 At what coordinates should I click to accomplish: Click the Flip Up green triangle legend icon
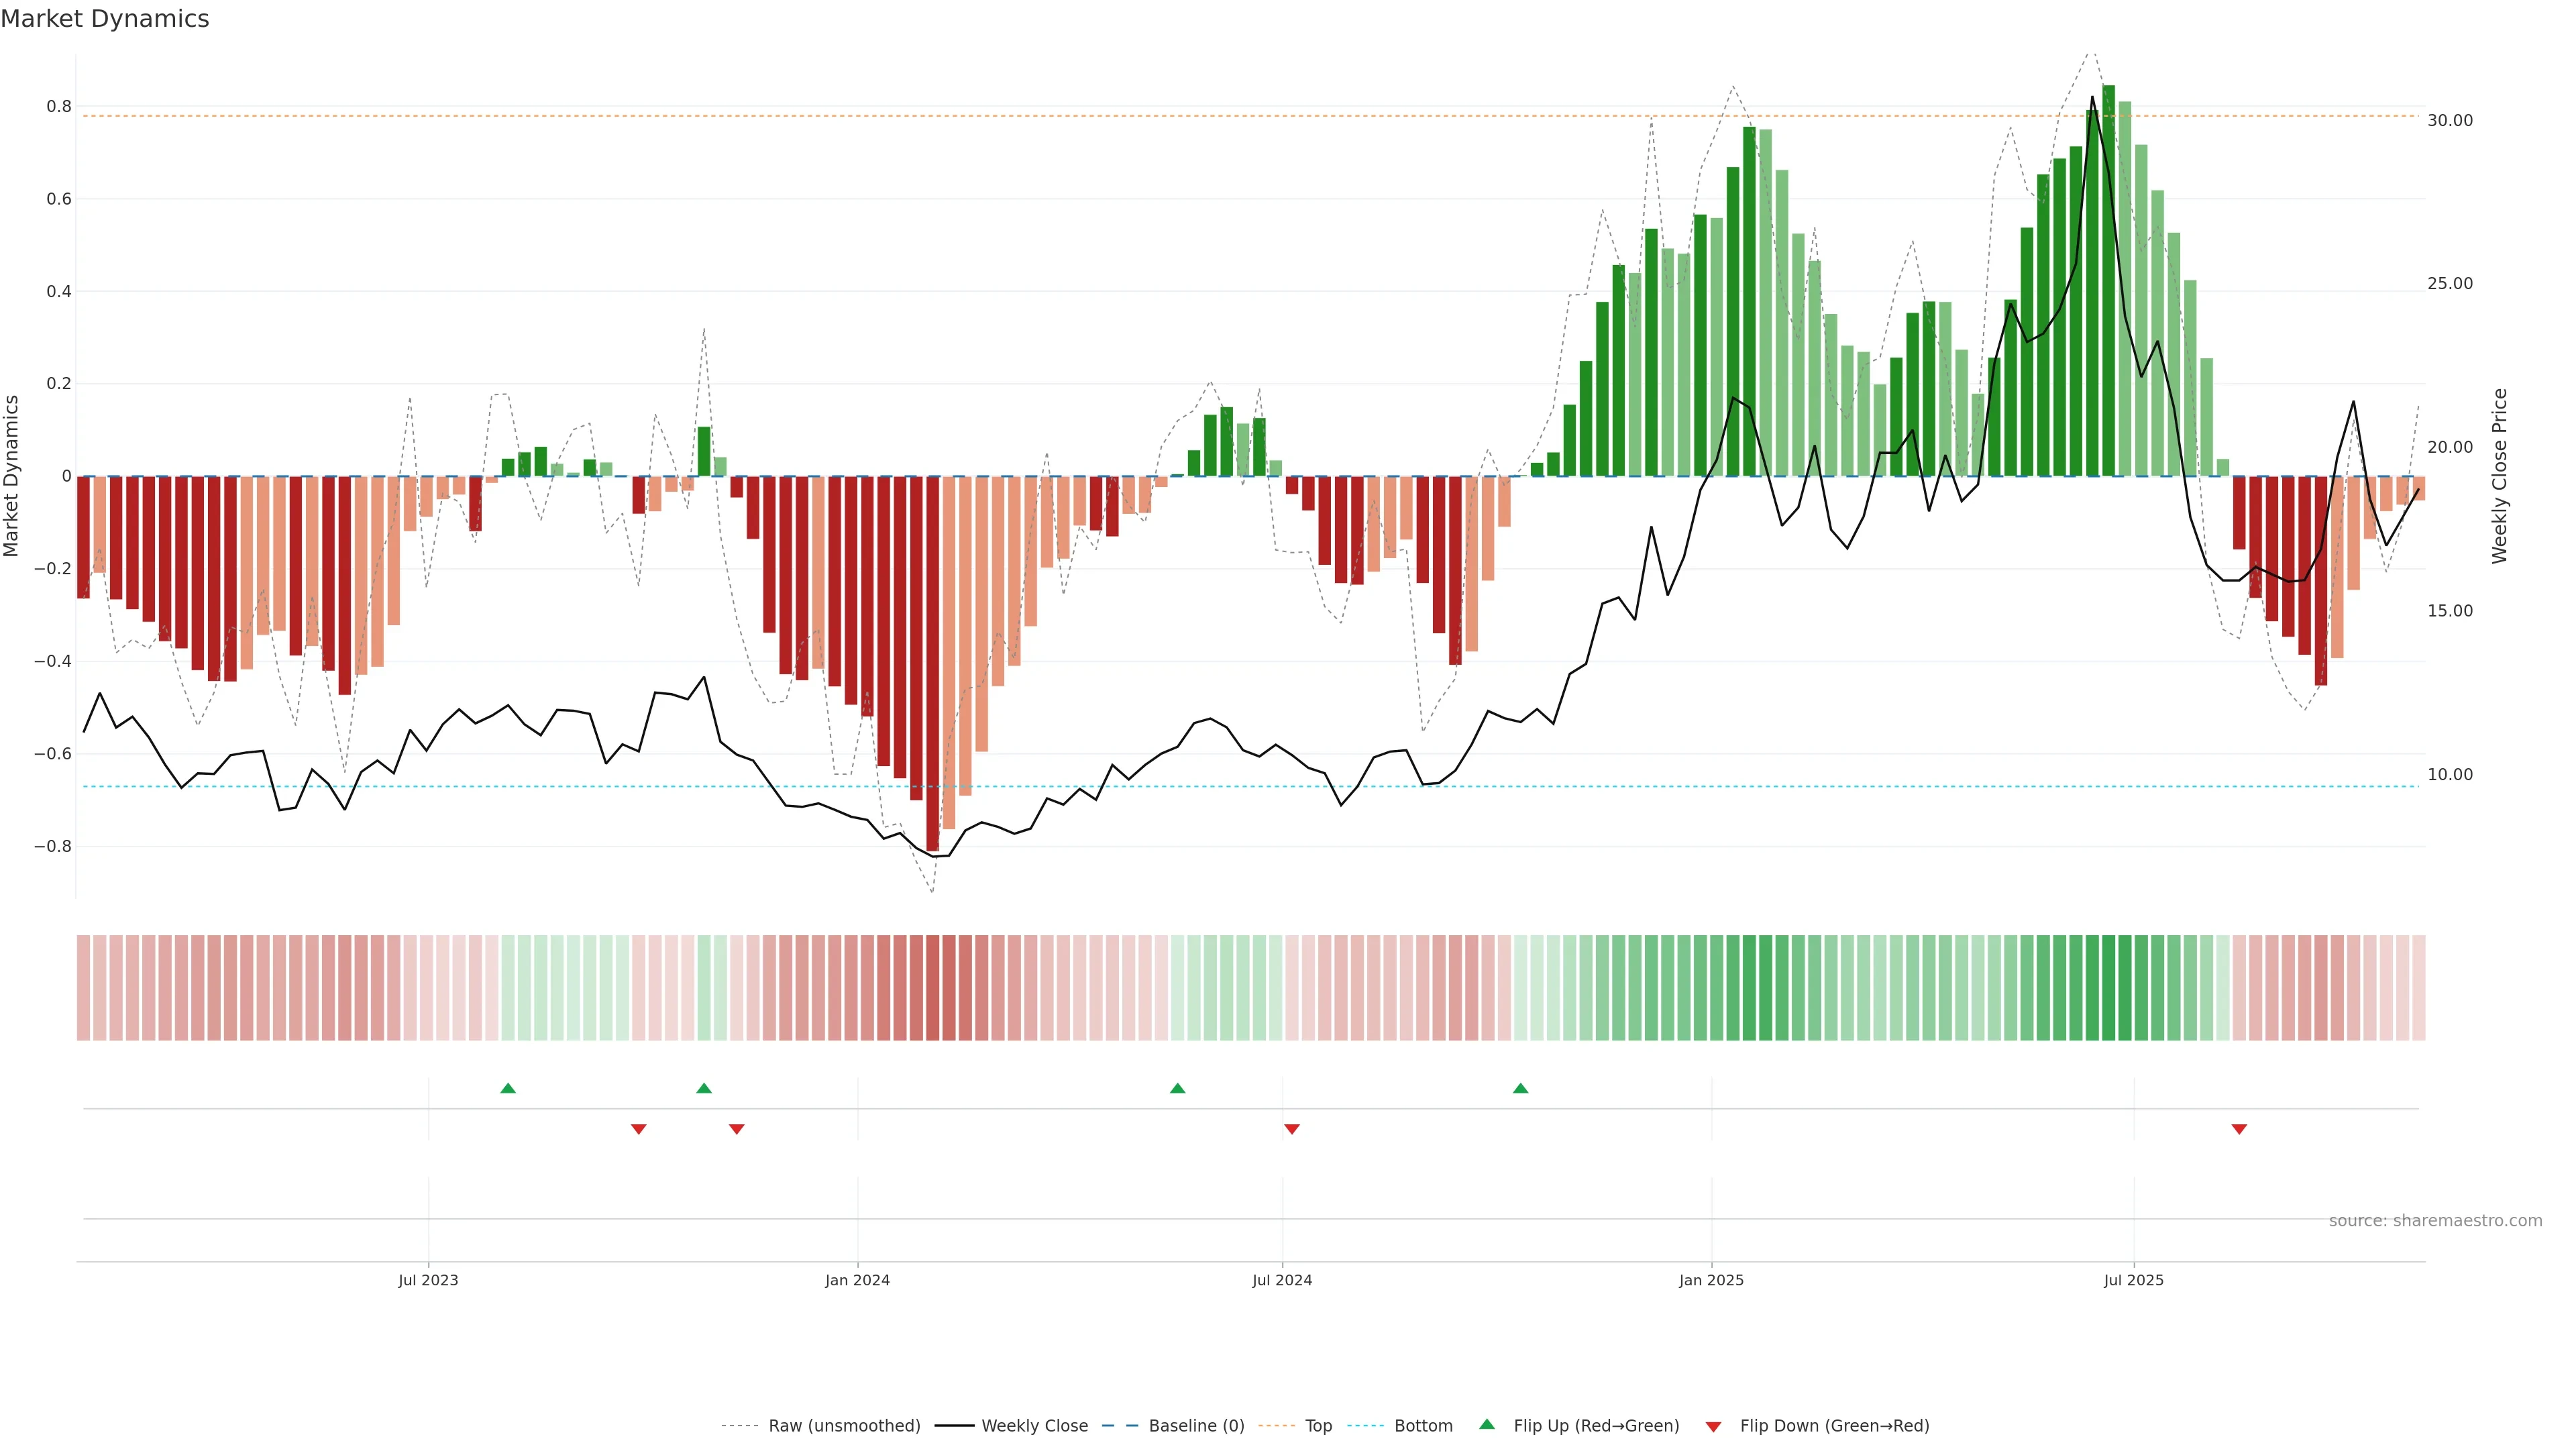pyautogui.click(x=1487, y=1424)
